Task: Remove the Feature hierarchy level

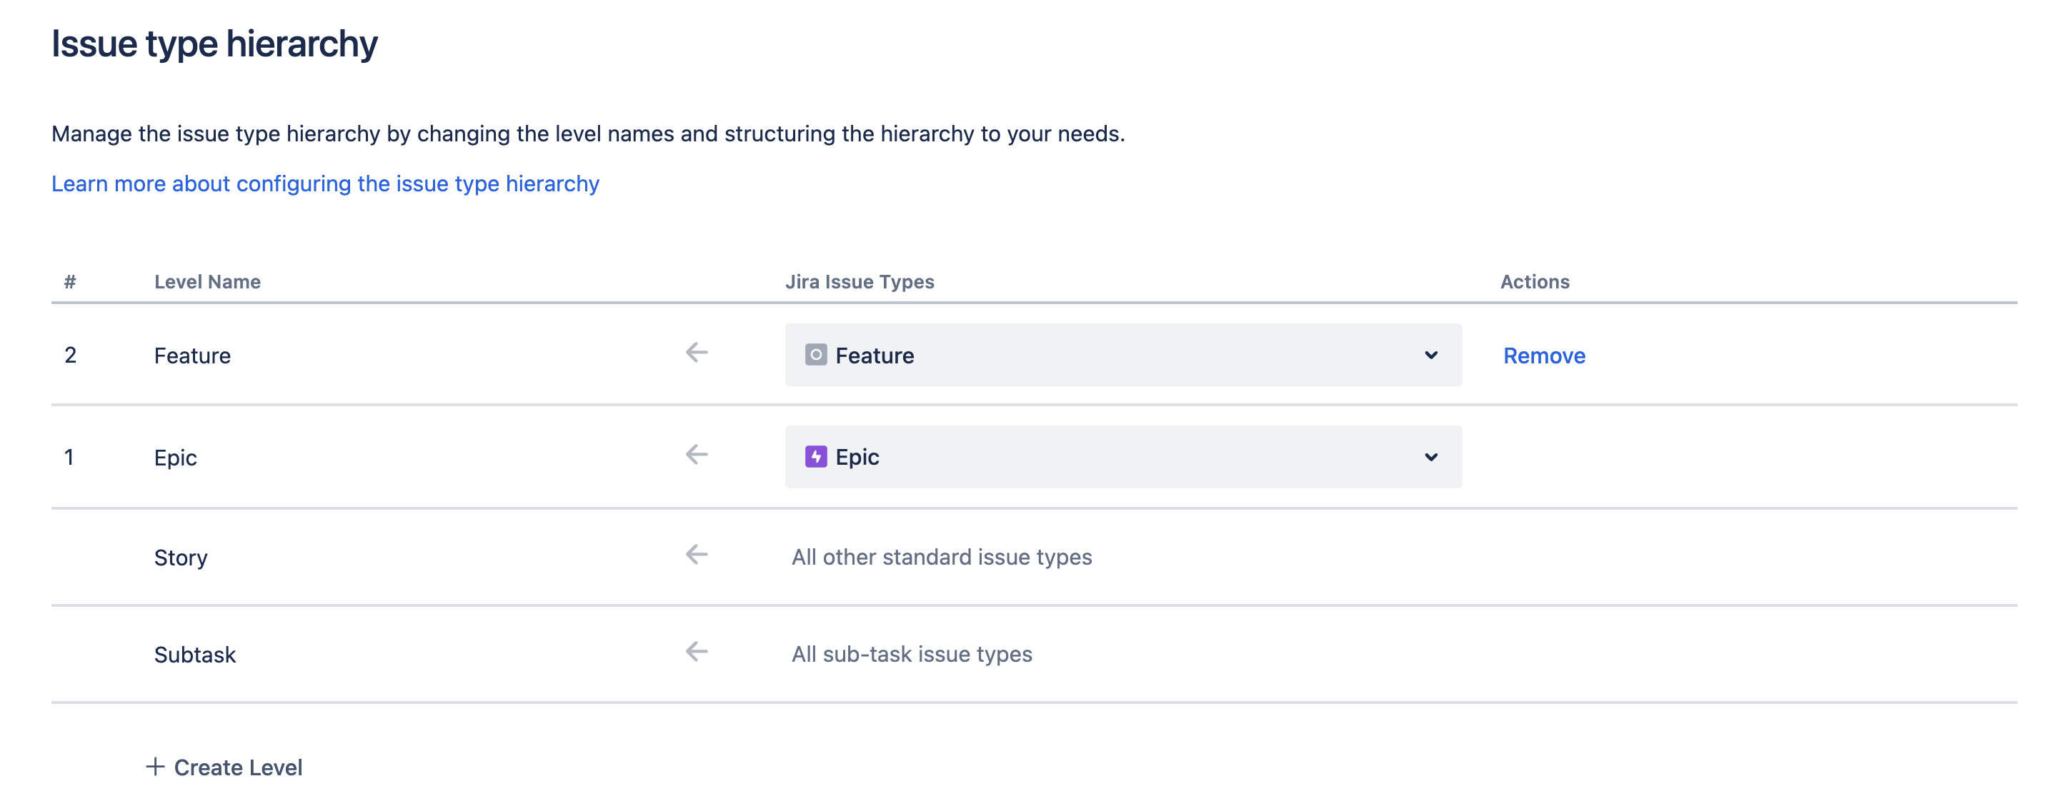Action: 1543,356
